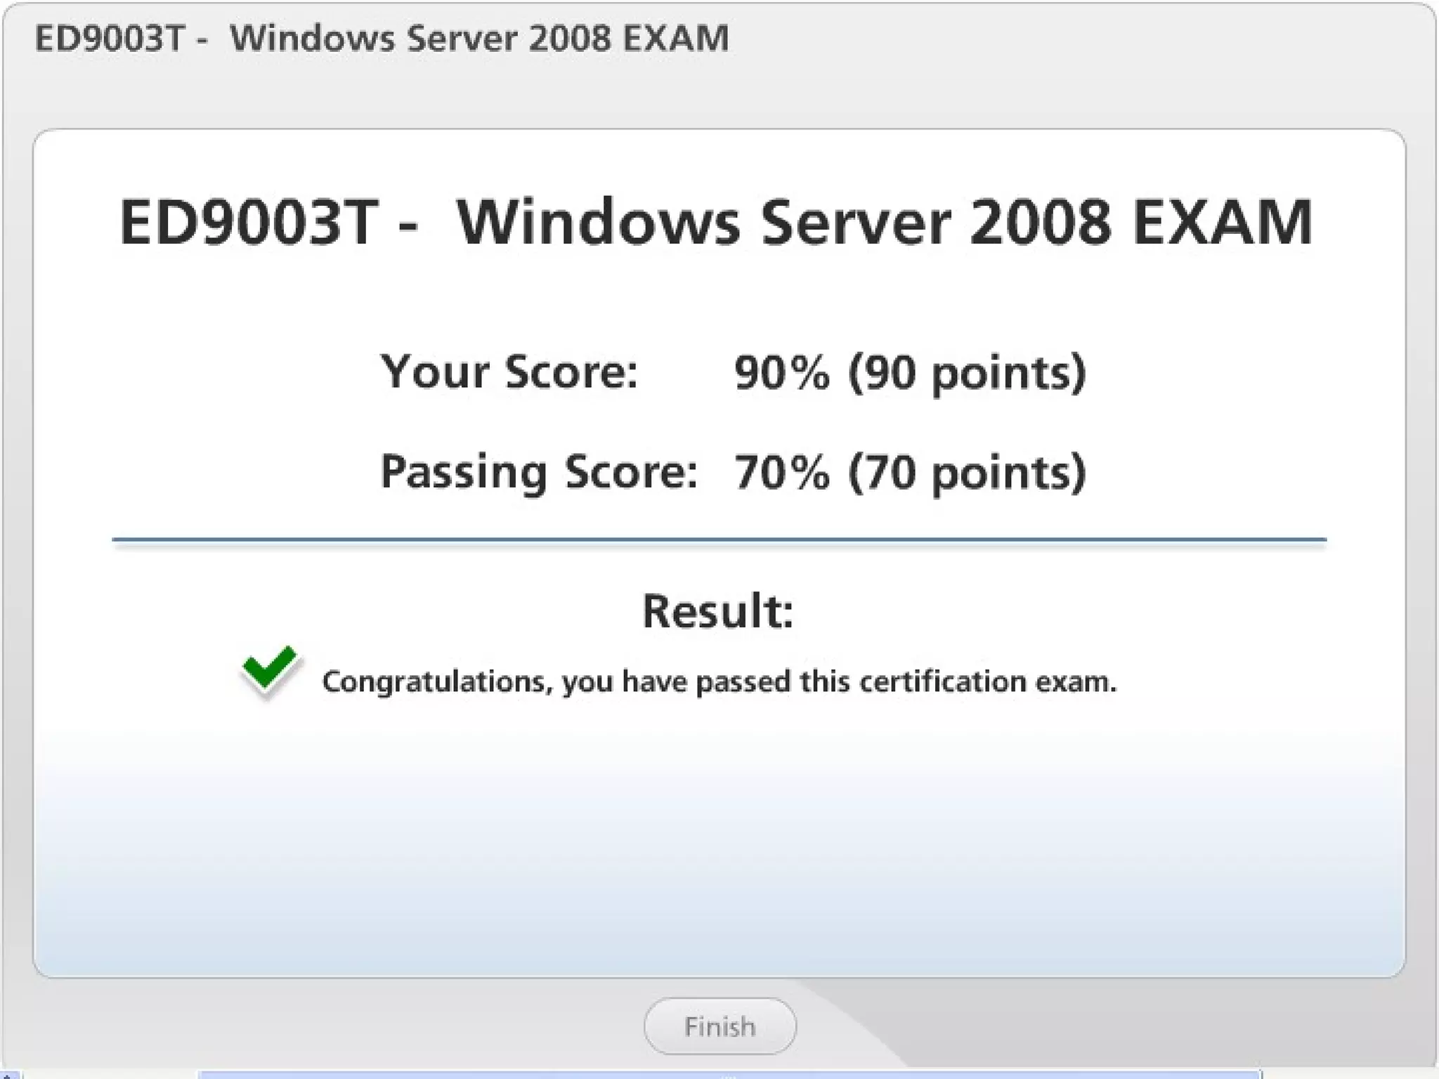
Task: Click the window title bar exam name
Action: pos(382,38)
